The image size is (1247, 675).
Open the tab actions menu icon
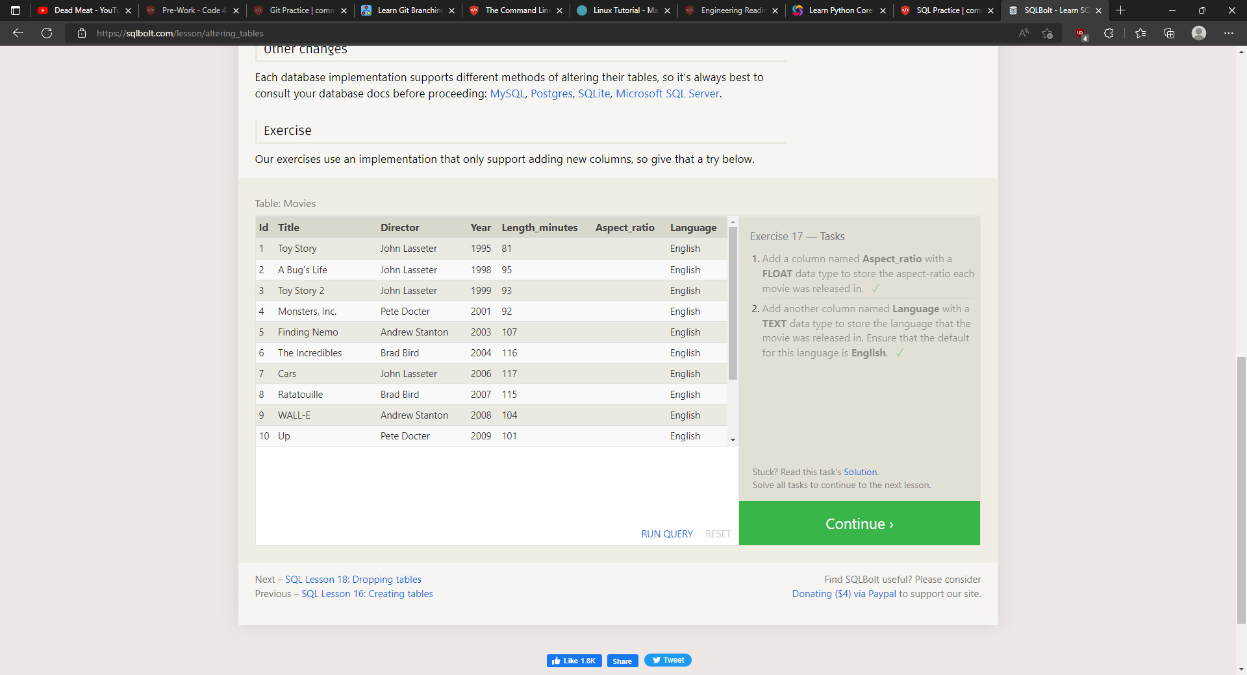pos(16,10)
